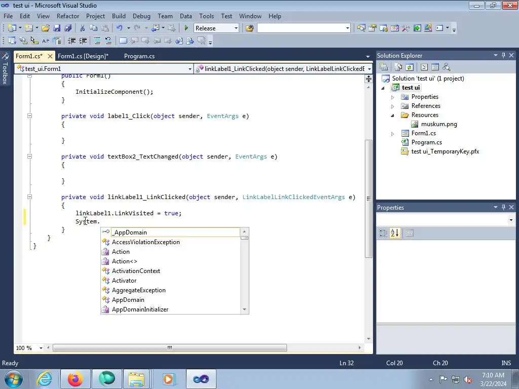519x389 pixels.
Task: Click the Navigate Backward icon
Action: coord(155,28)
